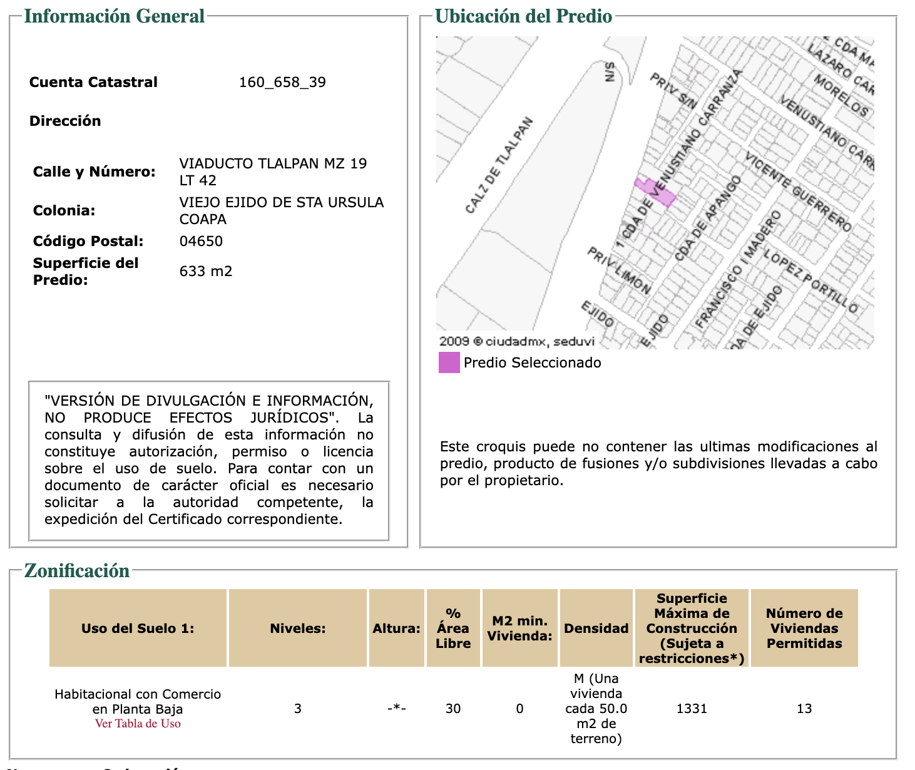
Task: Select the Cuenta Catastral value 160_658_39
Action: pyautogui.click(x=282, y=83)
